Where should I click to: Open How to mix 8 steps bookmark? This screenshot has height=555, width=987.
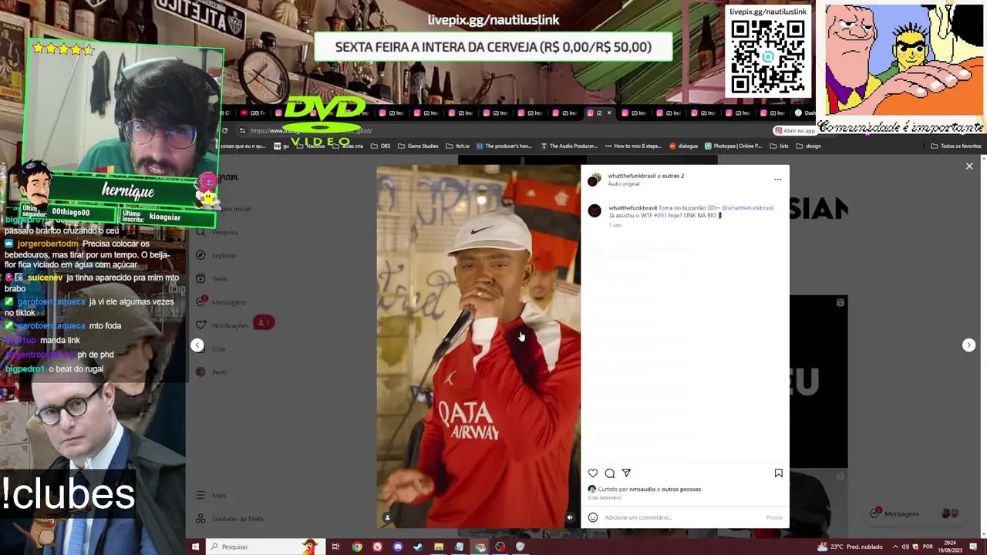click(x=632, y=146)
